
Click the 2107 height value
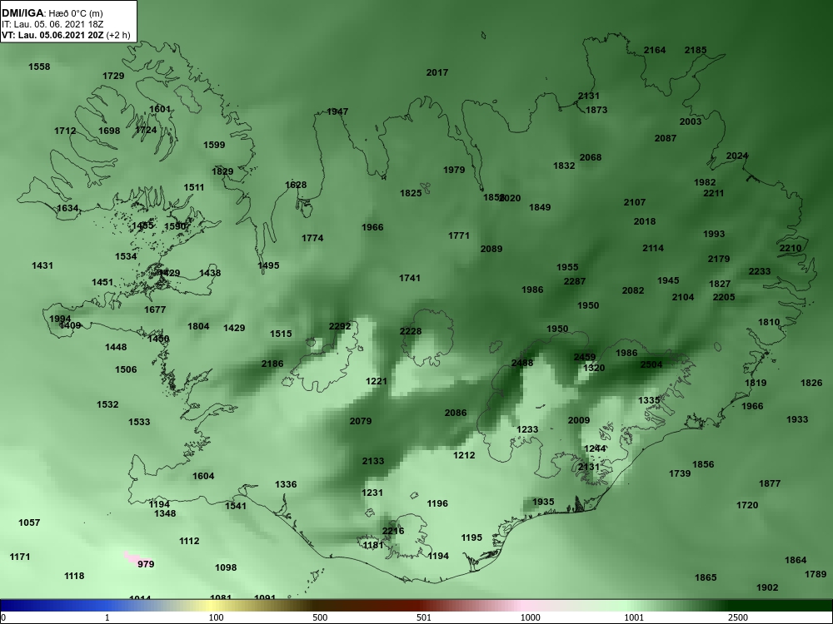click(634, 203)
